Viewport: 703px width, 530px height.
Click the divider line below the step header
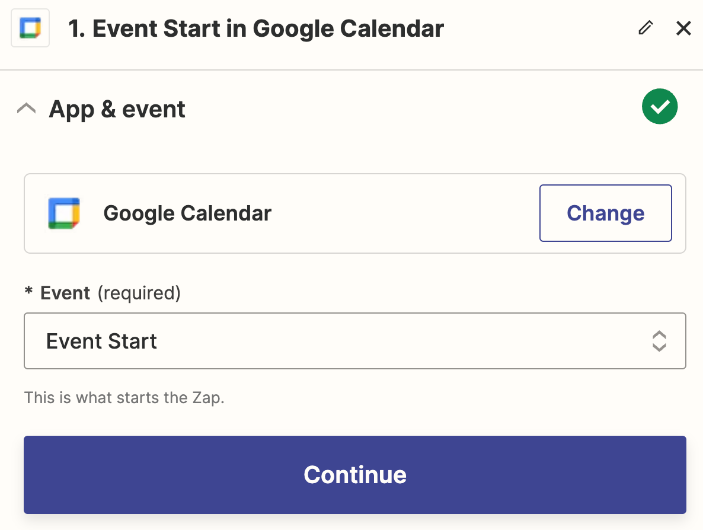point(351,70)
